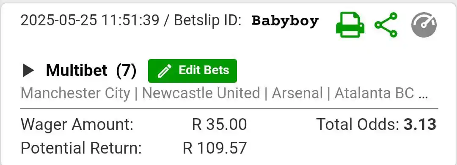Click Newcastle United in selections list
This screenshot has height=165, width=457.
(201, 94)
